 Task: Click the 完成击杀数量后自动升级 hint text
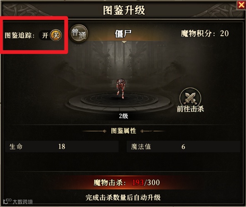(123, 197)
